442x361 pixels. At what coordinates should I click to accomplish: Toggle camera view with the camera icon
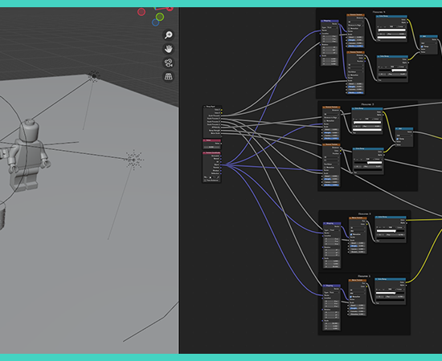click(x=169, y=63)
